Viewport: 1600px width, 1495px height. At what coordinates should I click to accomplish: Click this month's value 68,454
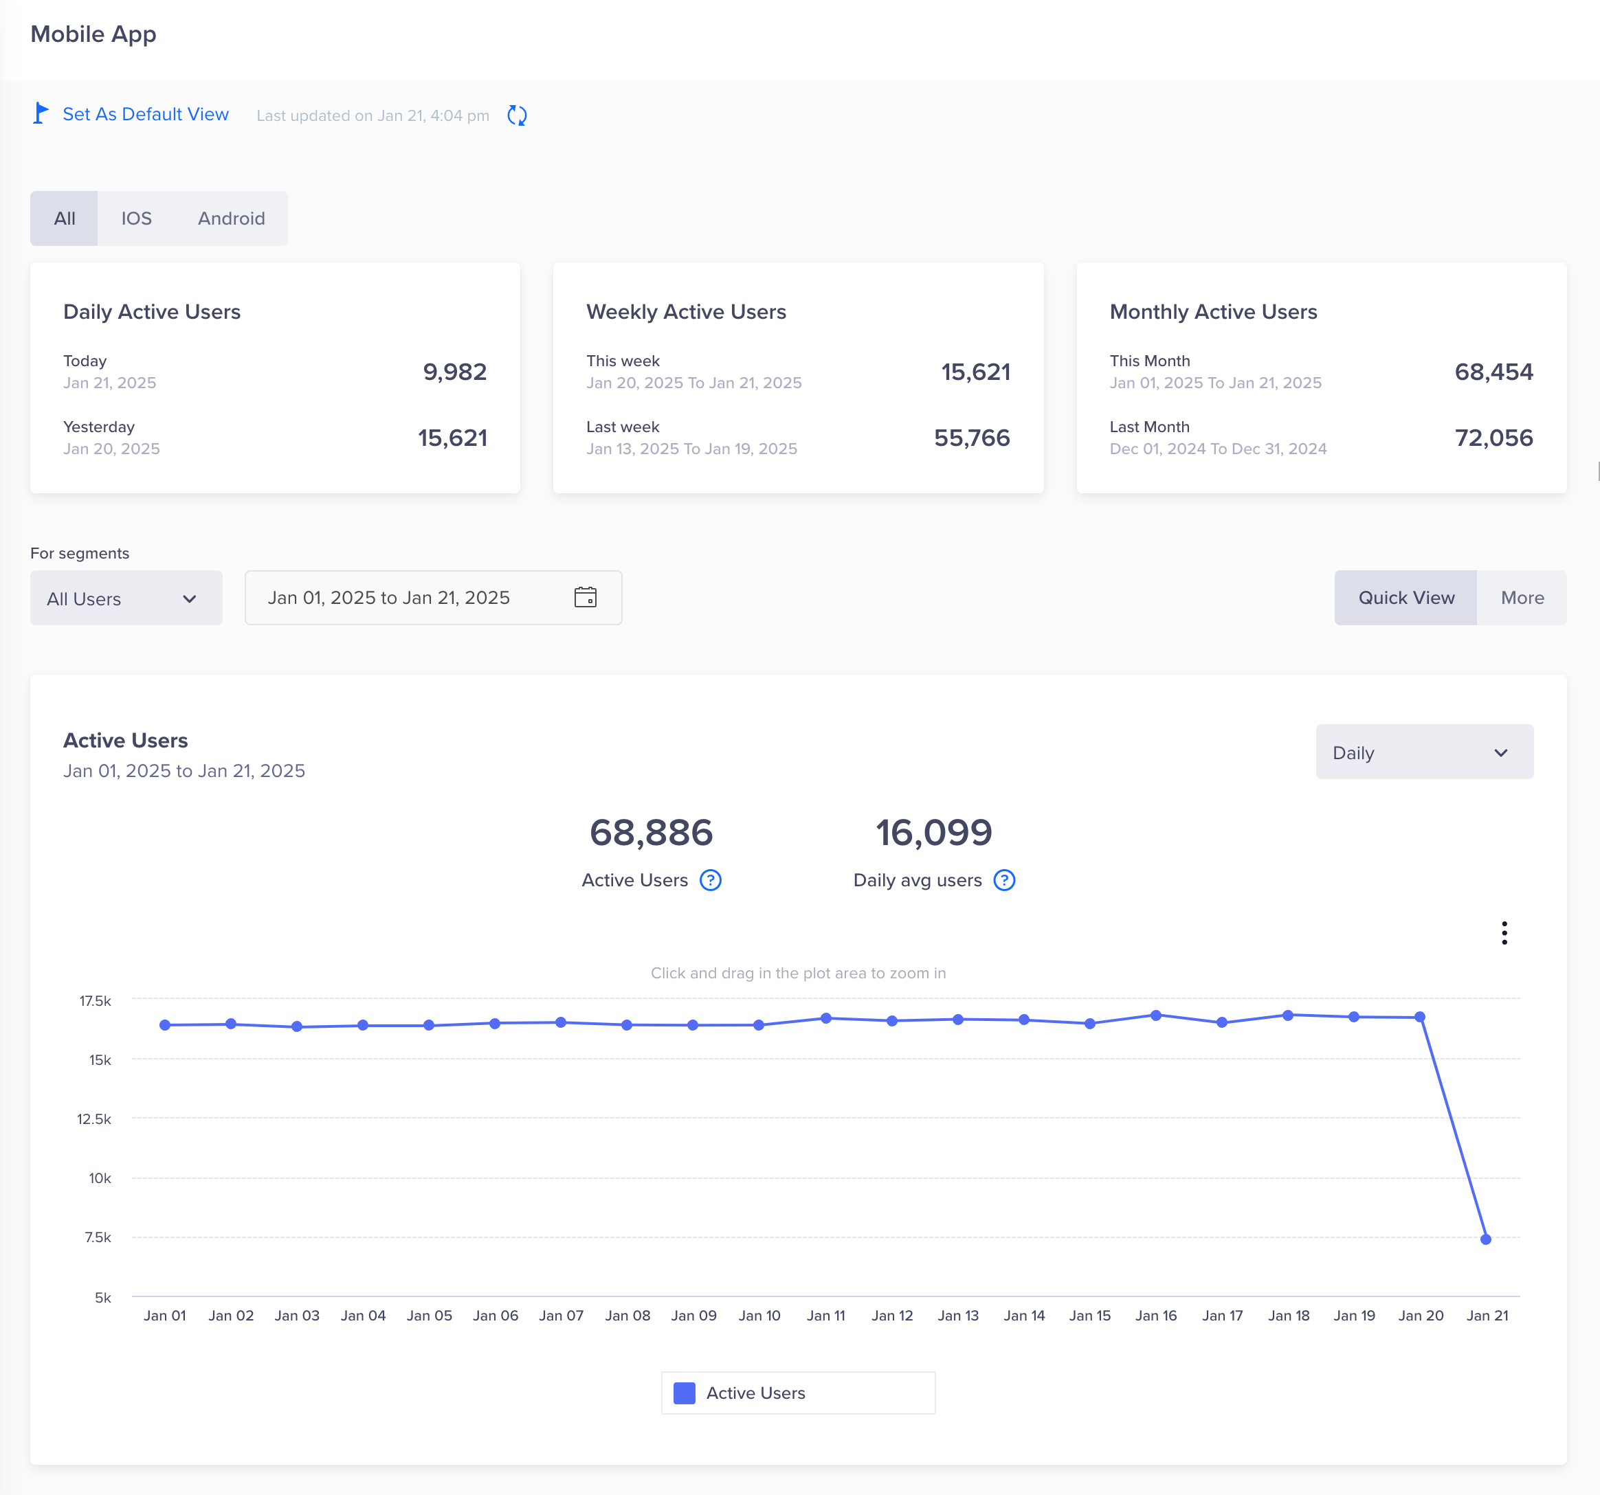tap(1493, 372)
